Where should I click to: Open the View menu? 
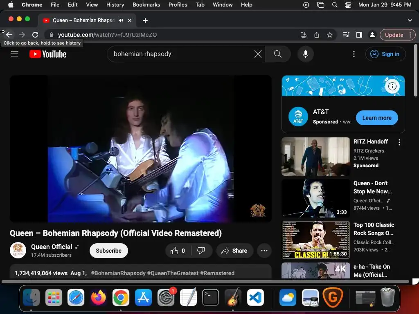(92, 4)
